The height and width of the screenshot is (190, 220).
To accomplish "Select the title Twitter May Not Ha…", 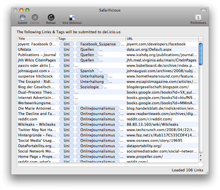I will (x=37, y=130).
